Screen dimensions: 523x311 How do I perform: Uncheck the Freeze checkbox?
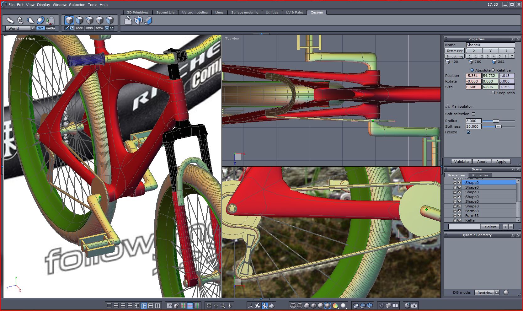point(468,132)
